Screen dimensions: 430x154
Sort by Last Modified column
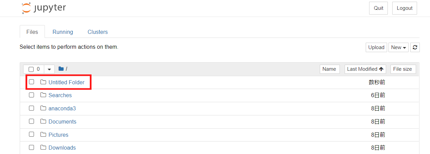coord(365,69)
